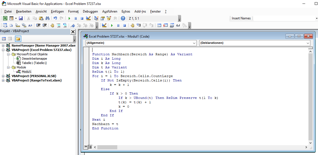Select Tabelle1 (Tabelle1) tree item
Viewport: 318px width, 155px height.
tap(34, 63)
